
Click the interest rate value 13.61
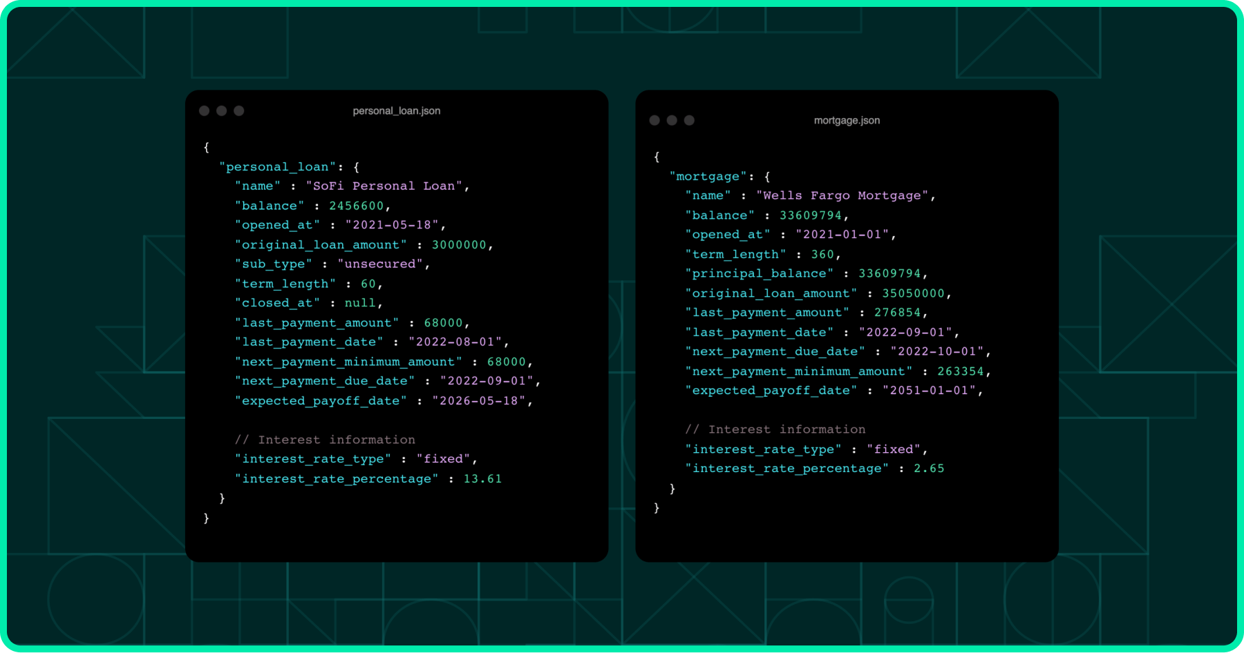482,479
